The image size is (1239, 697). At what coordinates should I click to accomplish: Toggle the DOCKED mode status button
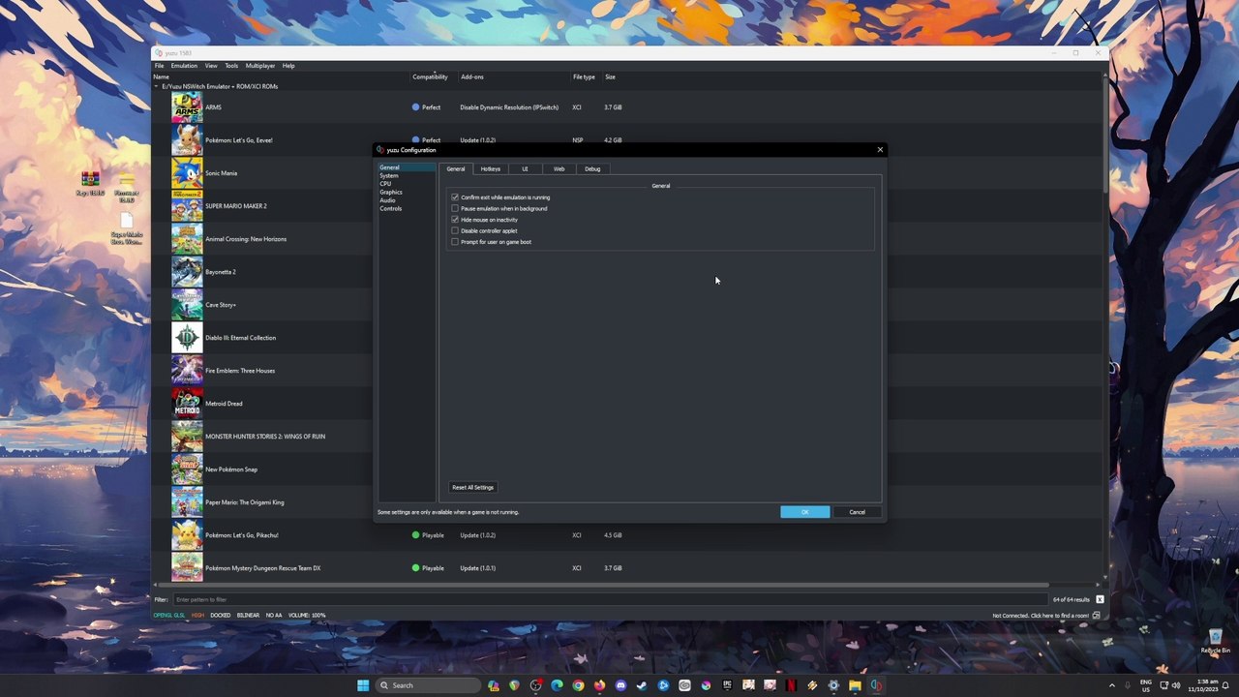pyautogui.click(x=221, y=616)
